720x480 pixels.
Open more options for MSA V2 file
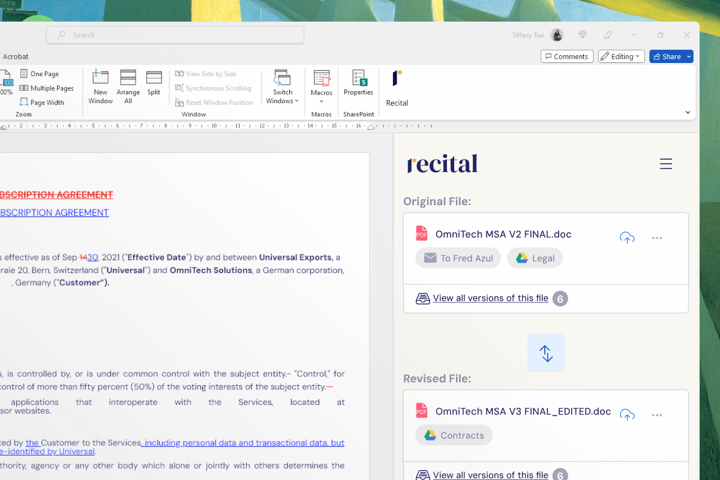click(657, 238)
